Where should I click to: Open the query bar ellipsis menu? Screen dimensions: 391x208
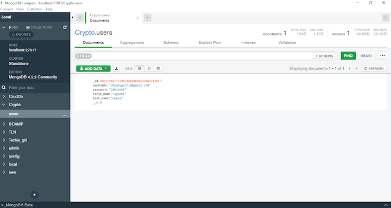[x=382, y=56]
